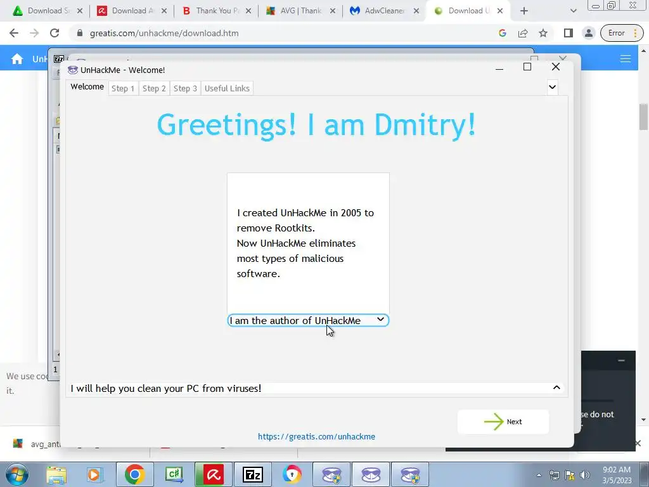649x487 pixels.
Task: Open 7-Zip from the taskbar
Action: click(253, 474)
